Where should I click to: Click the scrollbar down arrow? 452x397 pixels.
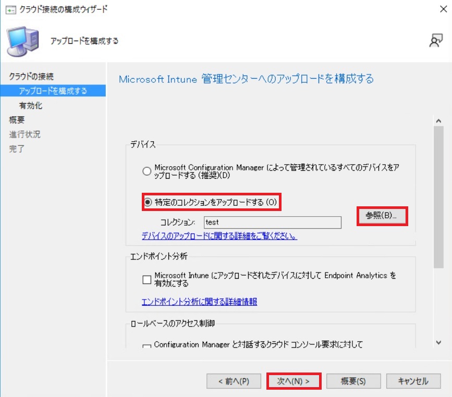(438, 342)
